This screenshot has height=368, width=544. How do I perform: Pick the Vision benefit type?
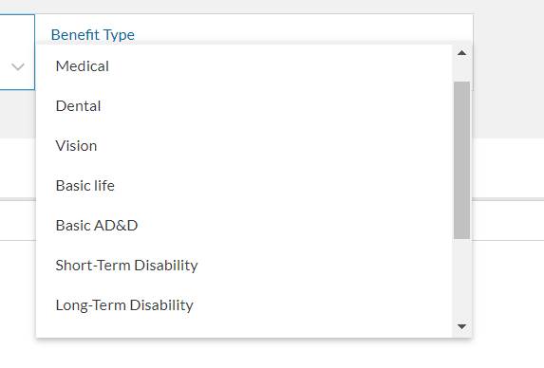[x=244, y=146]
